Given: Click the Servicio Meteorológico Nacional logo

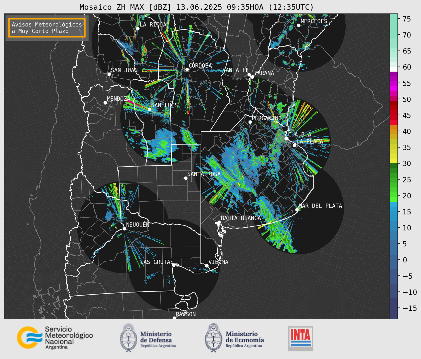Looking at the screenshot, I should (x=55, y=338).
